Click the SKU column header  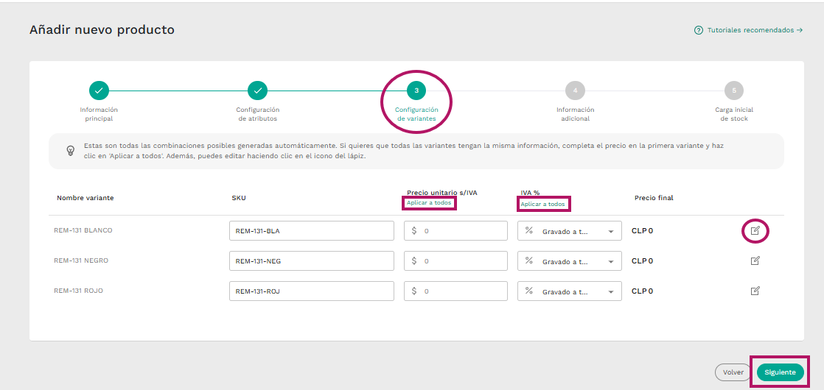(239, 198)
